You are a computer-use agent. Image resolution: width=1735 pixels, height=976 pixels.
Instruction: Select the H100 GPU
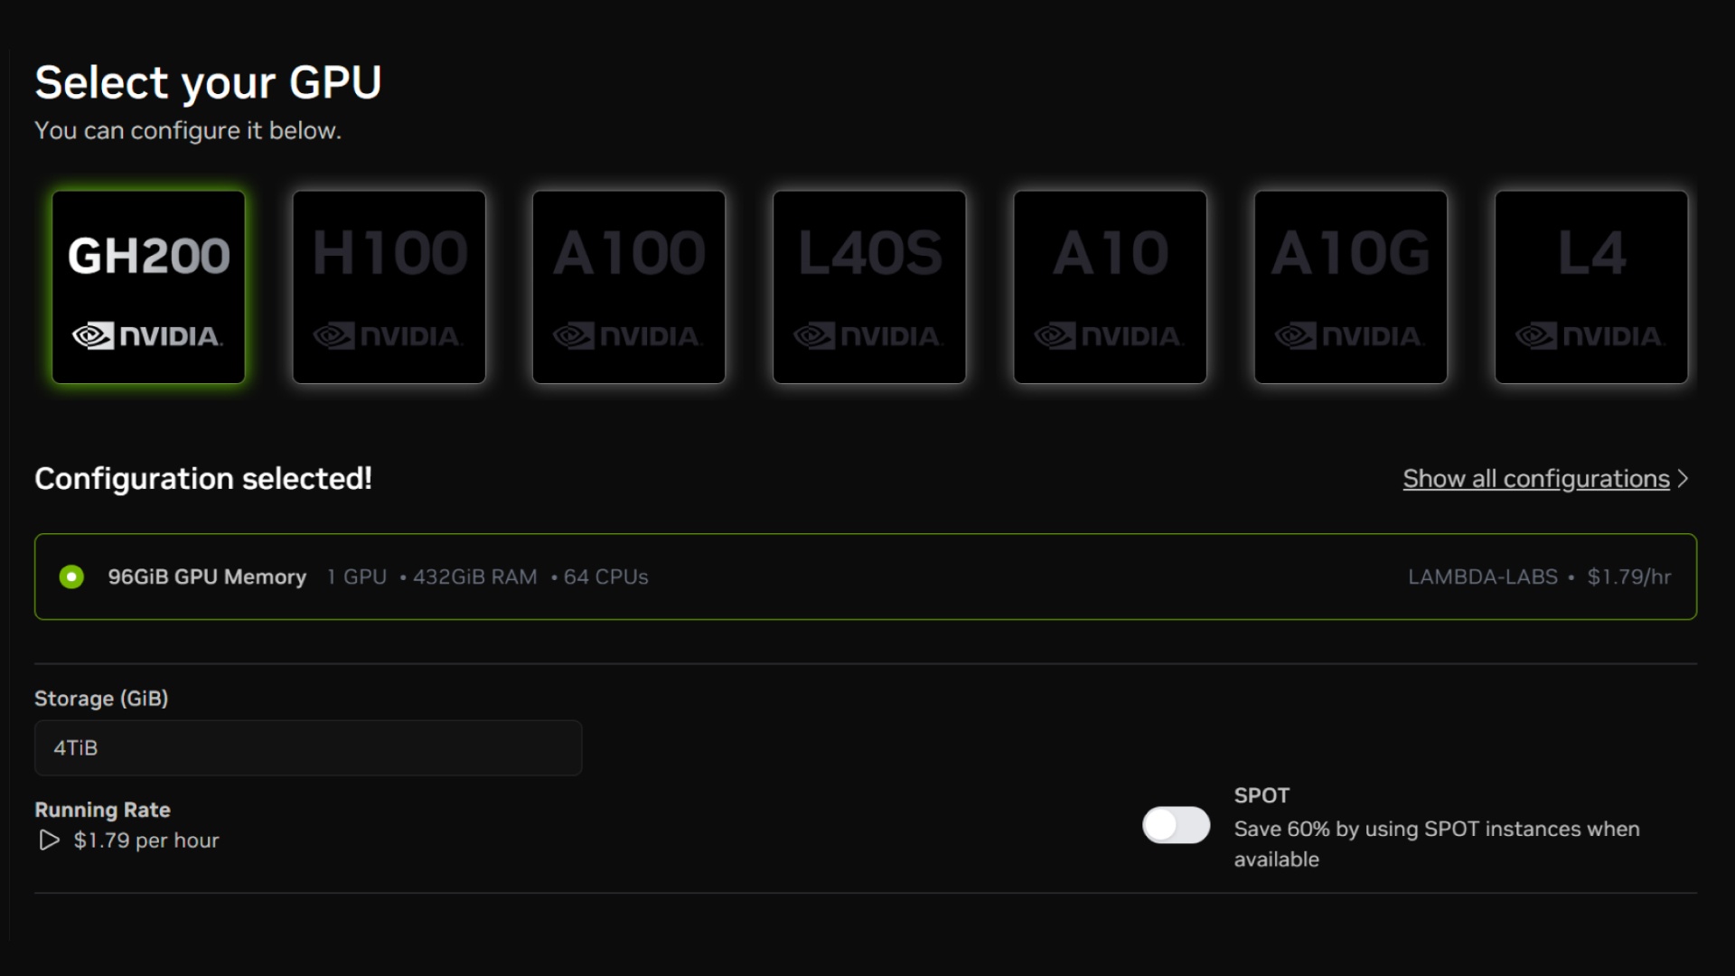[x=389, y=286]
